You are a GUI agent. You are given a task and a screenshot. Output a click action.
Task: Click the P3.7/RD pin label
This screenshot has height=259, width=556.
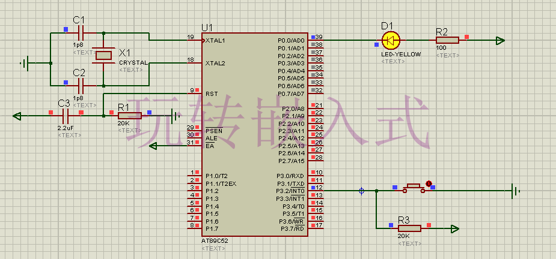pyautogui.click(x=293, y=229)
